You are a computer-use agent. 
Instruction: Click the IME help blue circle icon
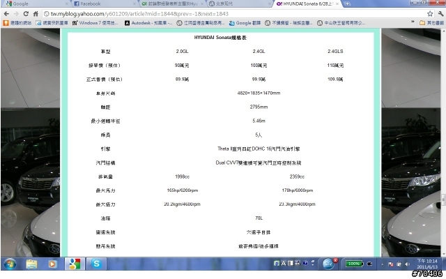click(305, 263)
